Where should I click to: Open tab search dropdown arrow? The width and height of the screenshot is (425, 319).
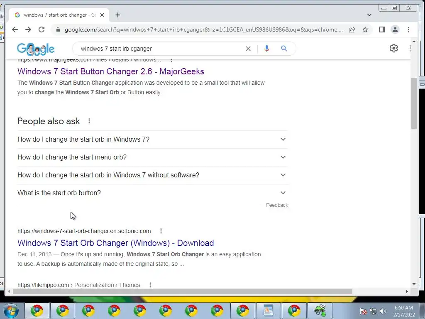(369, 15)
